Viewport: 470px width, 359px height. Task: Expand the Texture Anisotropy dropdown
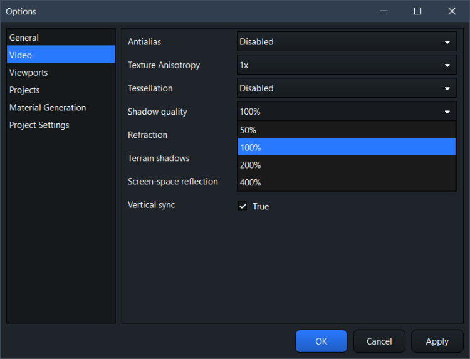(346, 65)
